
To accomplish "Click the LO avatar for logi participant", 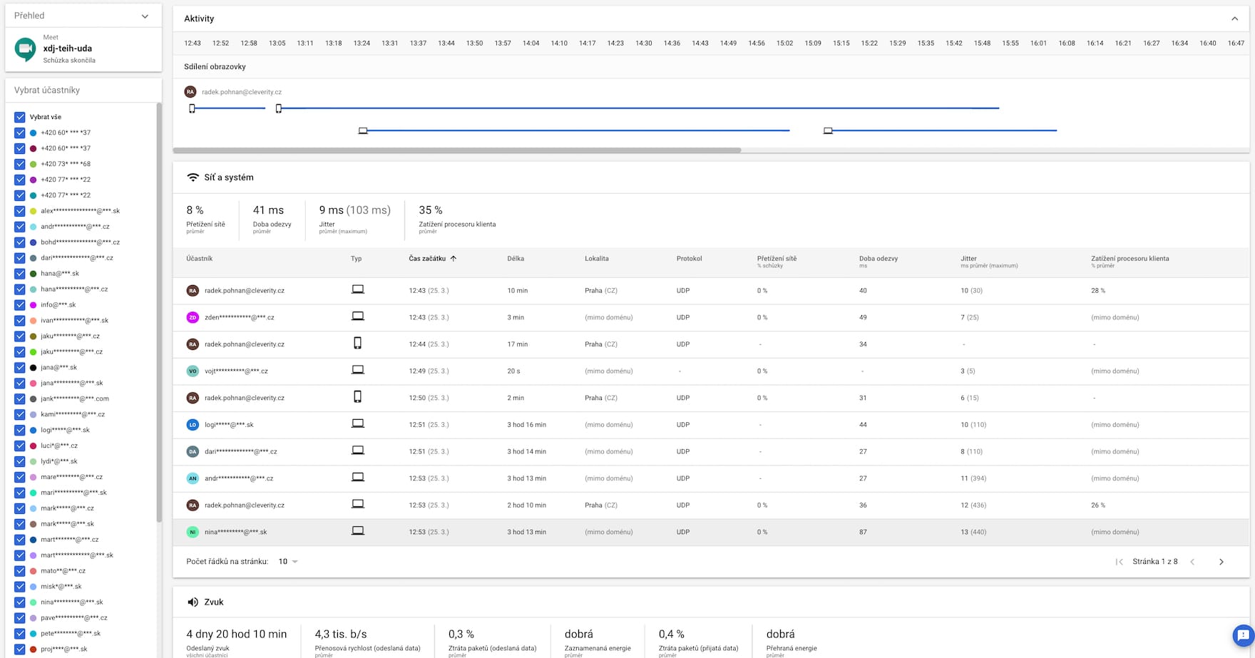I will point(193,425).
